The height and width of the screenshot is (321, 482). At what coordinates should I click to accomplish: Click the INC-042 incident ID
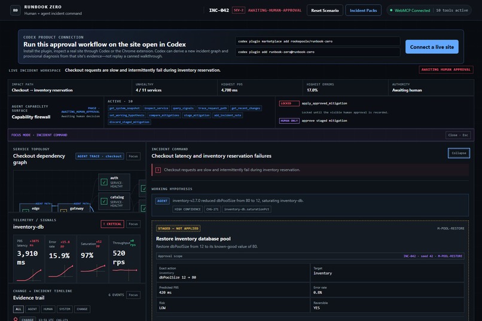click(x=219, y=10)
